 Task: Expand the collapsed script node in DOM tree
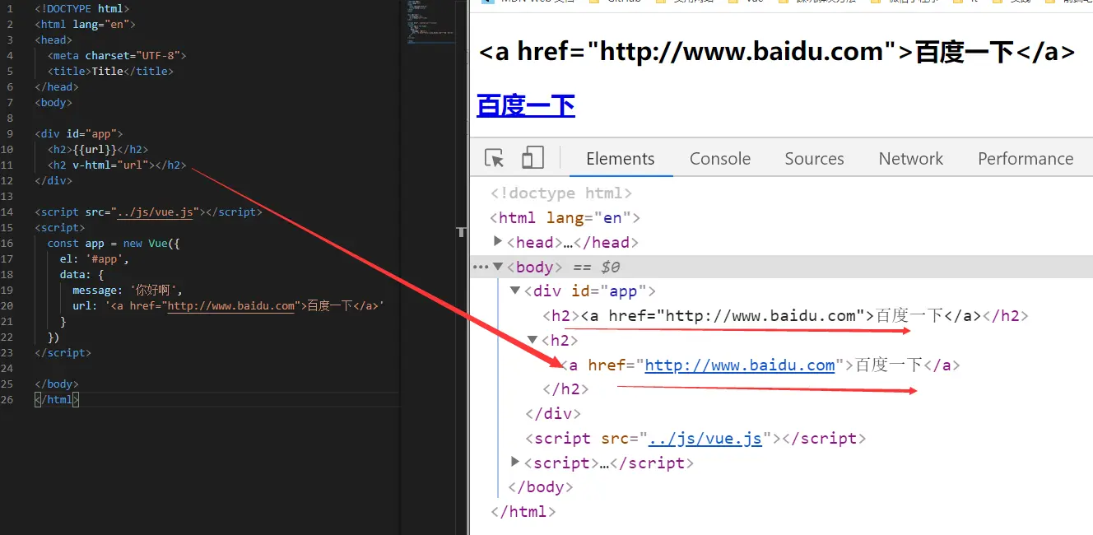(x=515, y=463)
